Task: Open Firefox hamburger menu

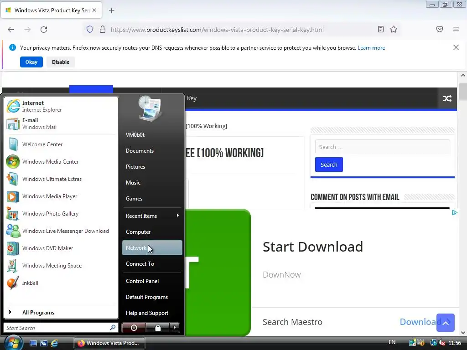Action: tap(456, 29)
